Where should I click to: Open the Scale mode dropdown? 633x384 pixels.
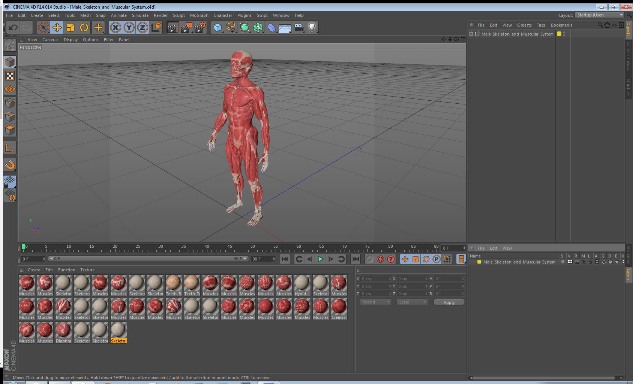click(412, 302)
